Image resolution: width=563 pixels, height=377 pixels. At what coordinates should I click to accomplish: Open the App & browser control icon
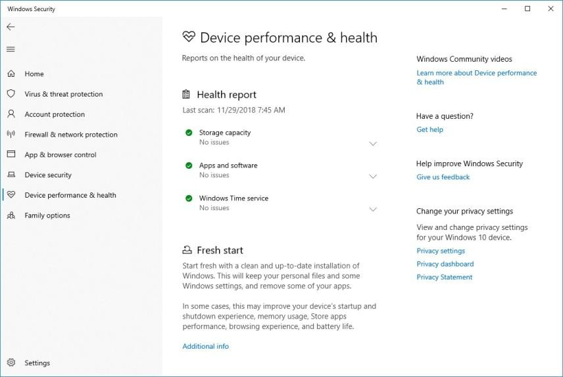click(11, 154)
